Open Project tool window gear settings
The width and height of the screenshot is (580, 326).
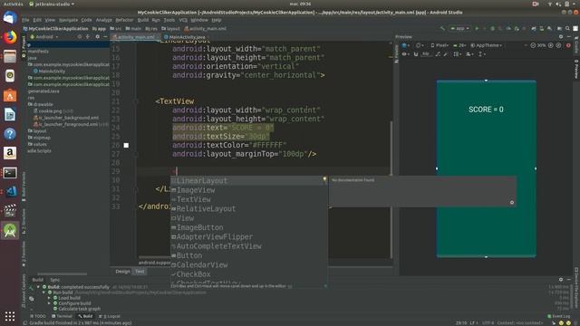[x=97, y=36]
